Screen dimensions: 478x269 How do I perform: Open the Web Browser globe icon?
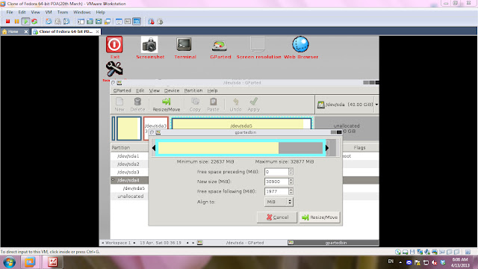[300, 45]
